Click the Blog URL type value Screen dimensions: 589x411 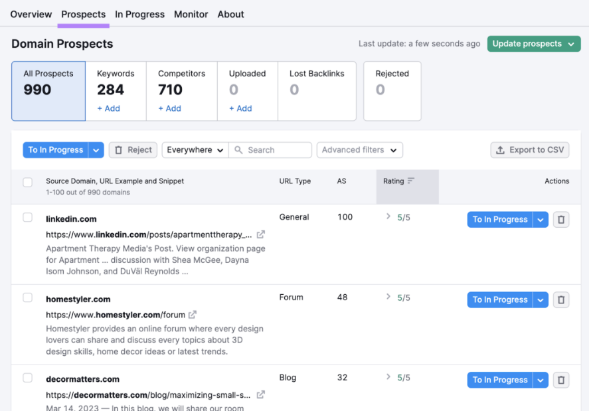click(x=288, y=378)
